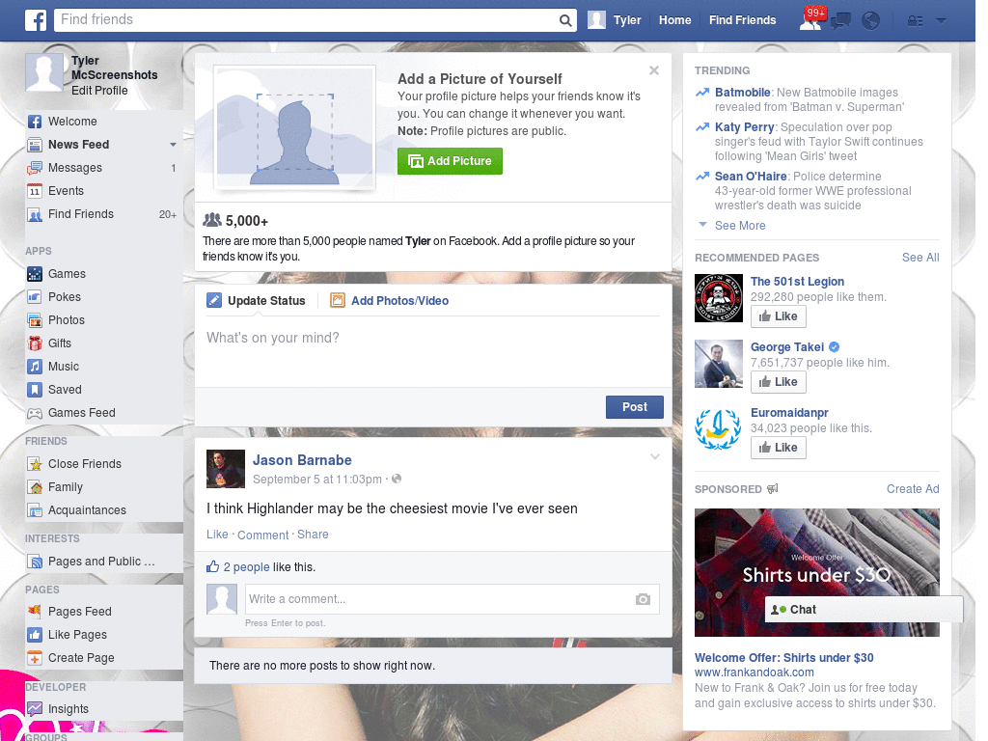Open the notifications globe icon

(871, 21)
